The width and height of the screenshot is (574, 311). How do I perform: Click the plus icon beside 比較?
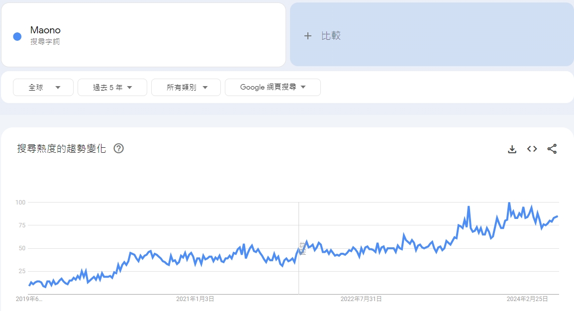[308, 36]
